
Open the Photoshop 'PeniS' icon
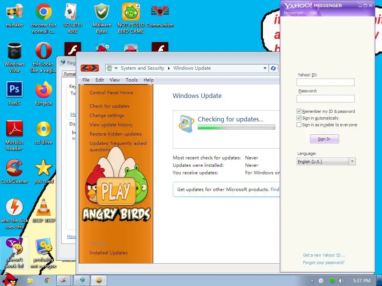[x=15, y=93]
